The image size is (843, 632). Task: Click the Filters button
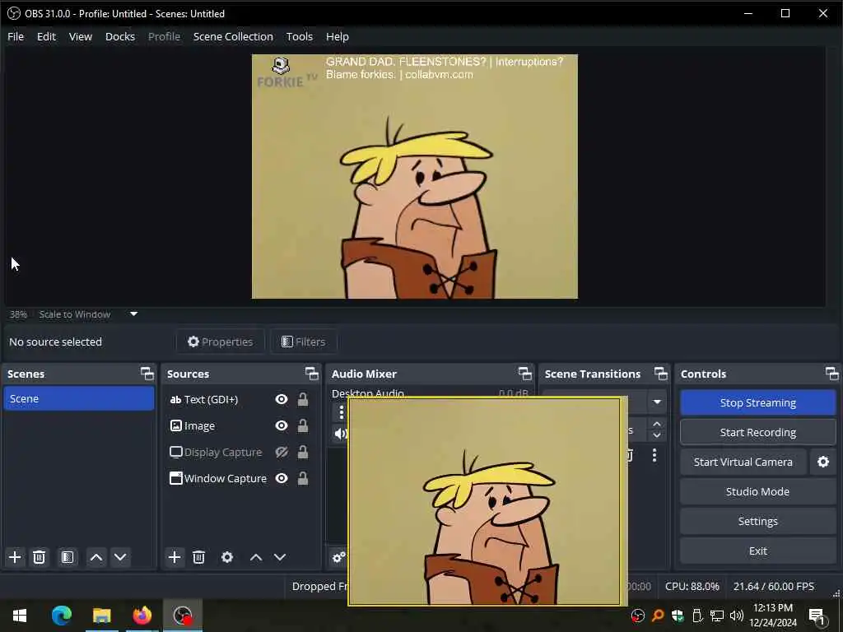click(304, 342)
